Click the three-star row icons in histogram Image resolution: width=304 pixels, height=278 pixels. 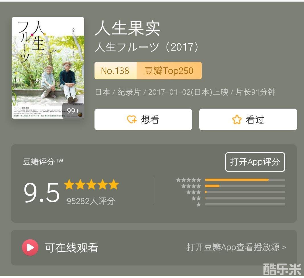click(194, 192)
